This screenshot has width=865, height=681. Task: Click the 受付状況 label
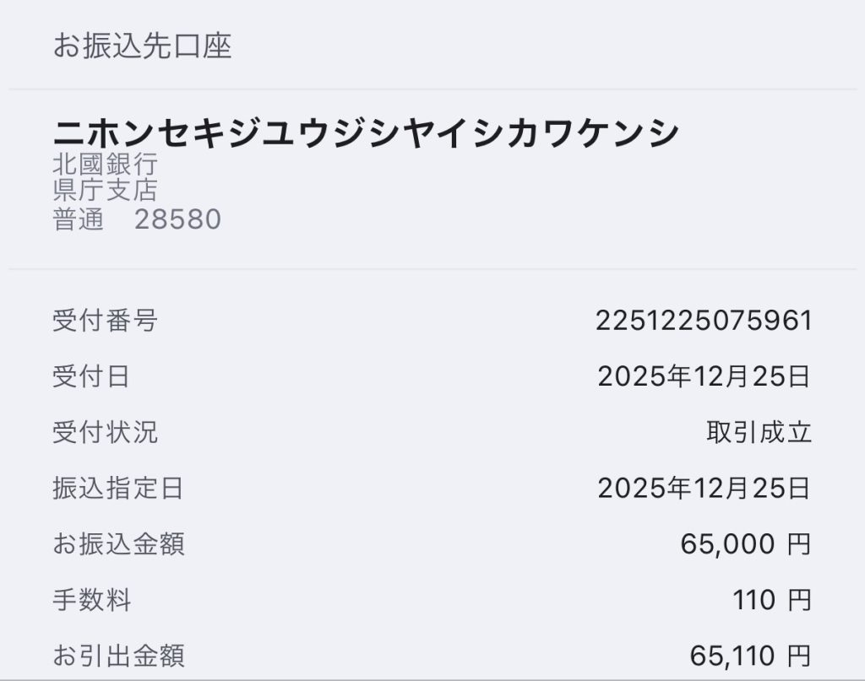[x=105, y=432]
